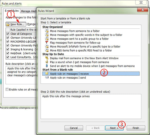Click folder icon for Move RSS items template

[x=47, y=50]
